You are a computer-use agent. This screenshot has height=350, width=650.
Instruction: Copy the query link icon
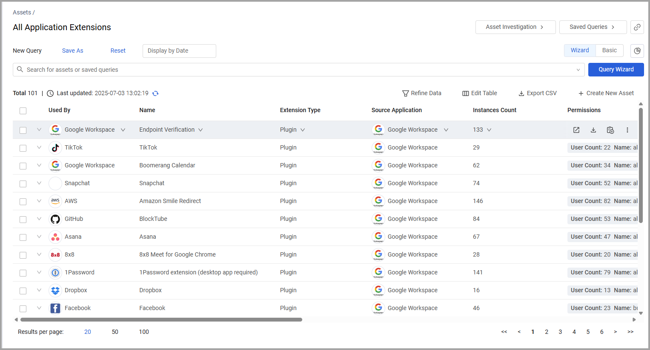(x=637, y=27)
